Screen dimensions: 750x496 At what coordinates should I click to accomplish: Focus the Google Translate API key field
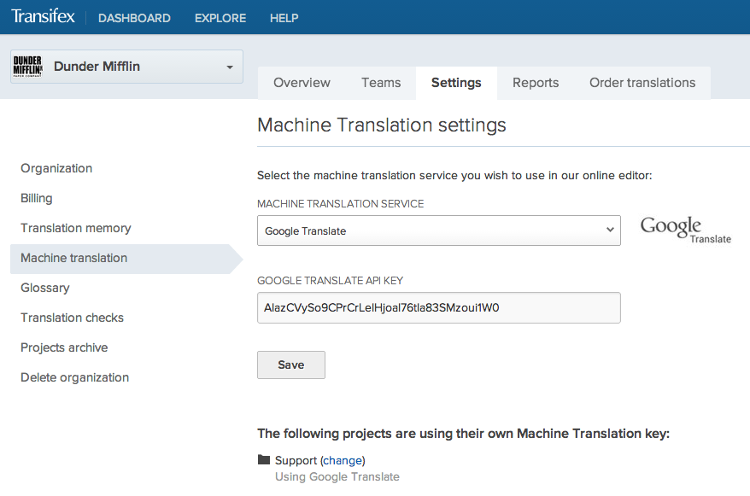tap(438, 307)
